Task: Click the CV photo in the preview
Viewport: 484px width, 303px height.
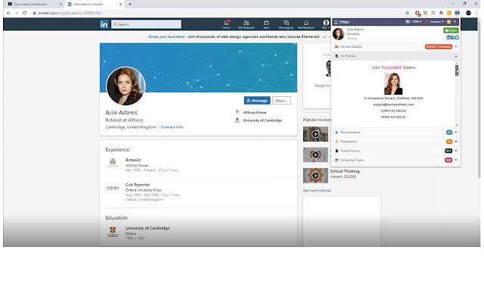Action: [393, 83]
